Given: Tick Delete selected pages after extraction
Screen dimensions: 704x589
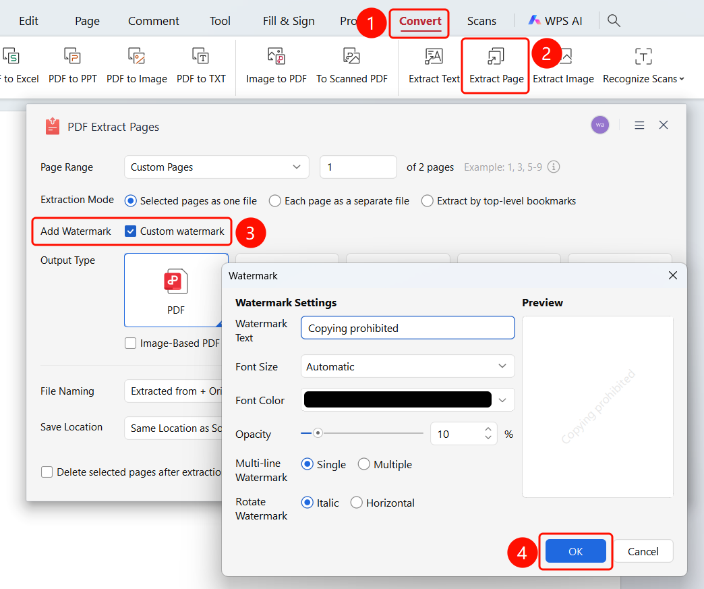Looking at the screenshot, I should 47,472.
